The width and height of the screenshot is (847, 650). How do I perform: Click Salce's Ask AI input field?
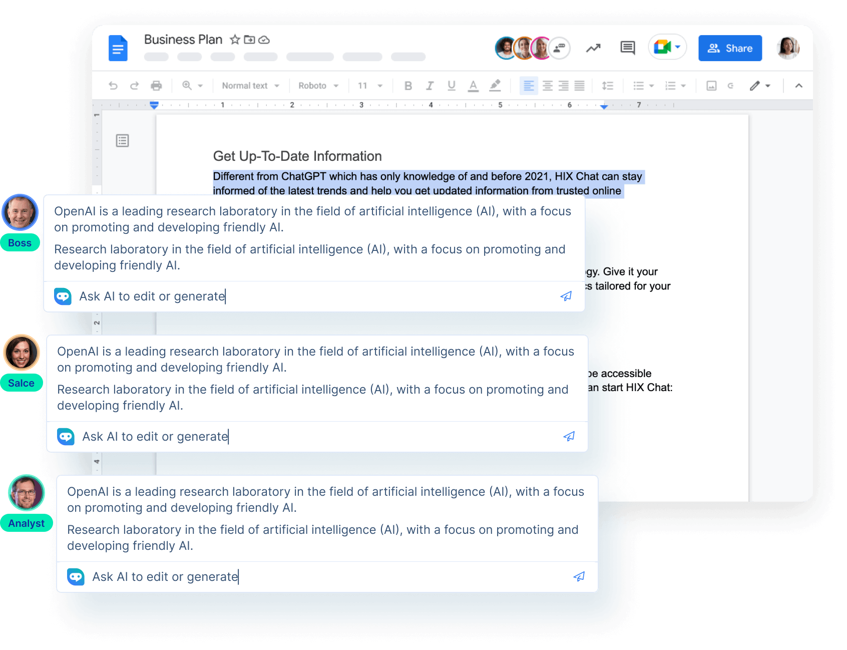pyautogui.click(x=155, y=436)
